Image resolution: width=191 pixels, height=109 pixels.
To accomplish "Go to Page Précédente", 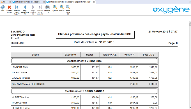I will [25, 7].
